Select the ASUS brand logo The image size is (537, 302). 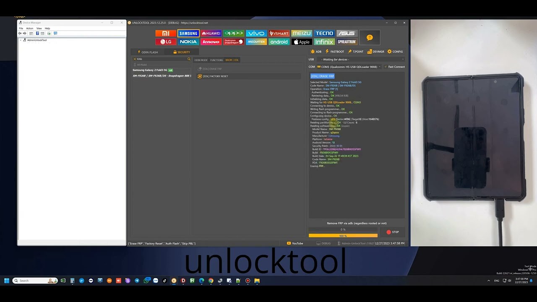tap(347, 33)
